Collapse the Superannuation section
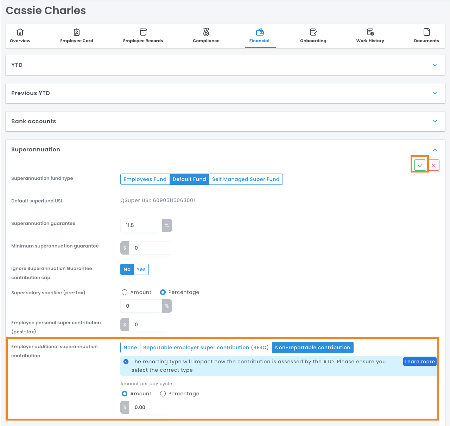The image size is (450, 426). [435, 150]
